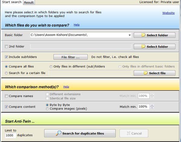Open Help for comparison methods
The height and width of the screenshot is (142, 181).
click(66, 87)
